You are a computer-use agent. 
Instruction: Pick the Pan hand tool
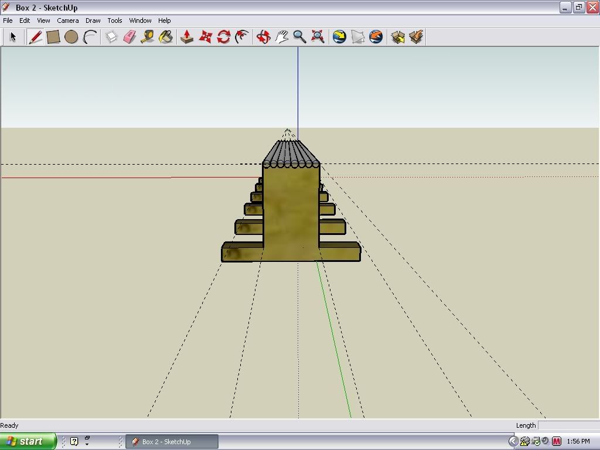click(x=281, y=37)
